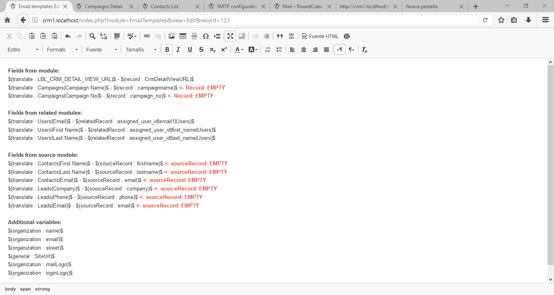Insert a link using the chain icon

coord(147,36)
